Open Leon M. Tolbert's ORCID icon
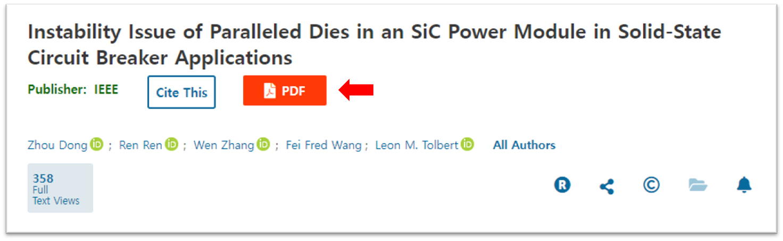 (467, 144)
